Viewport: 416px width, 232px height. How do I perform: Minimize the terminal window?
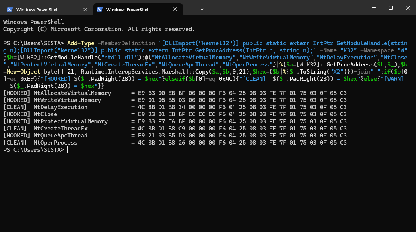click(374, 8)
